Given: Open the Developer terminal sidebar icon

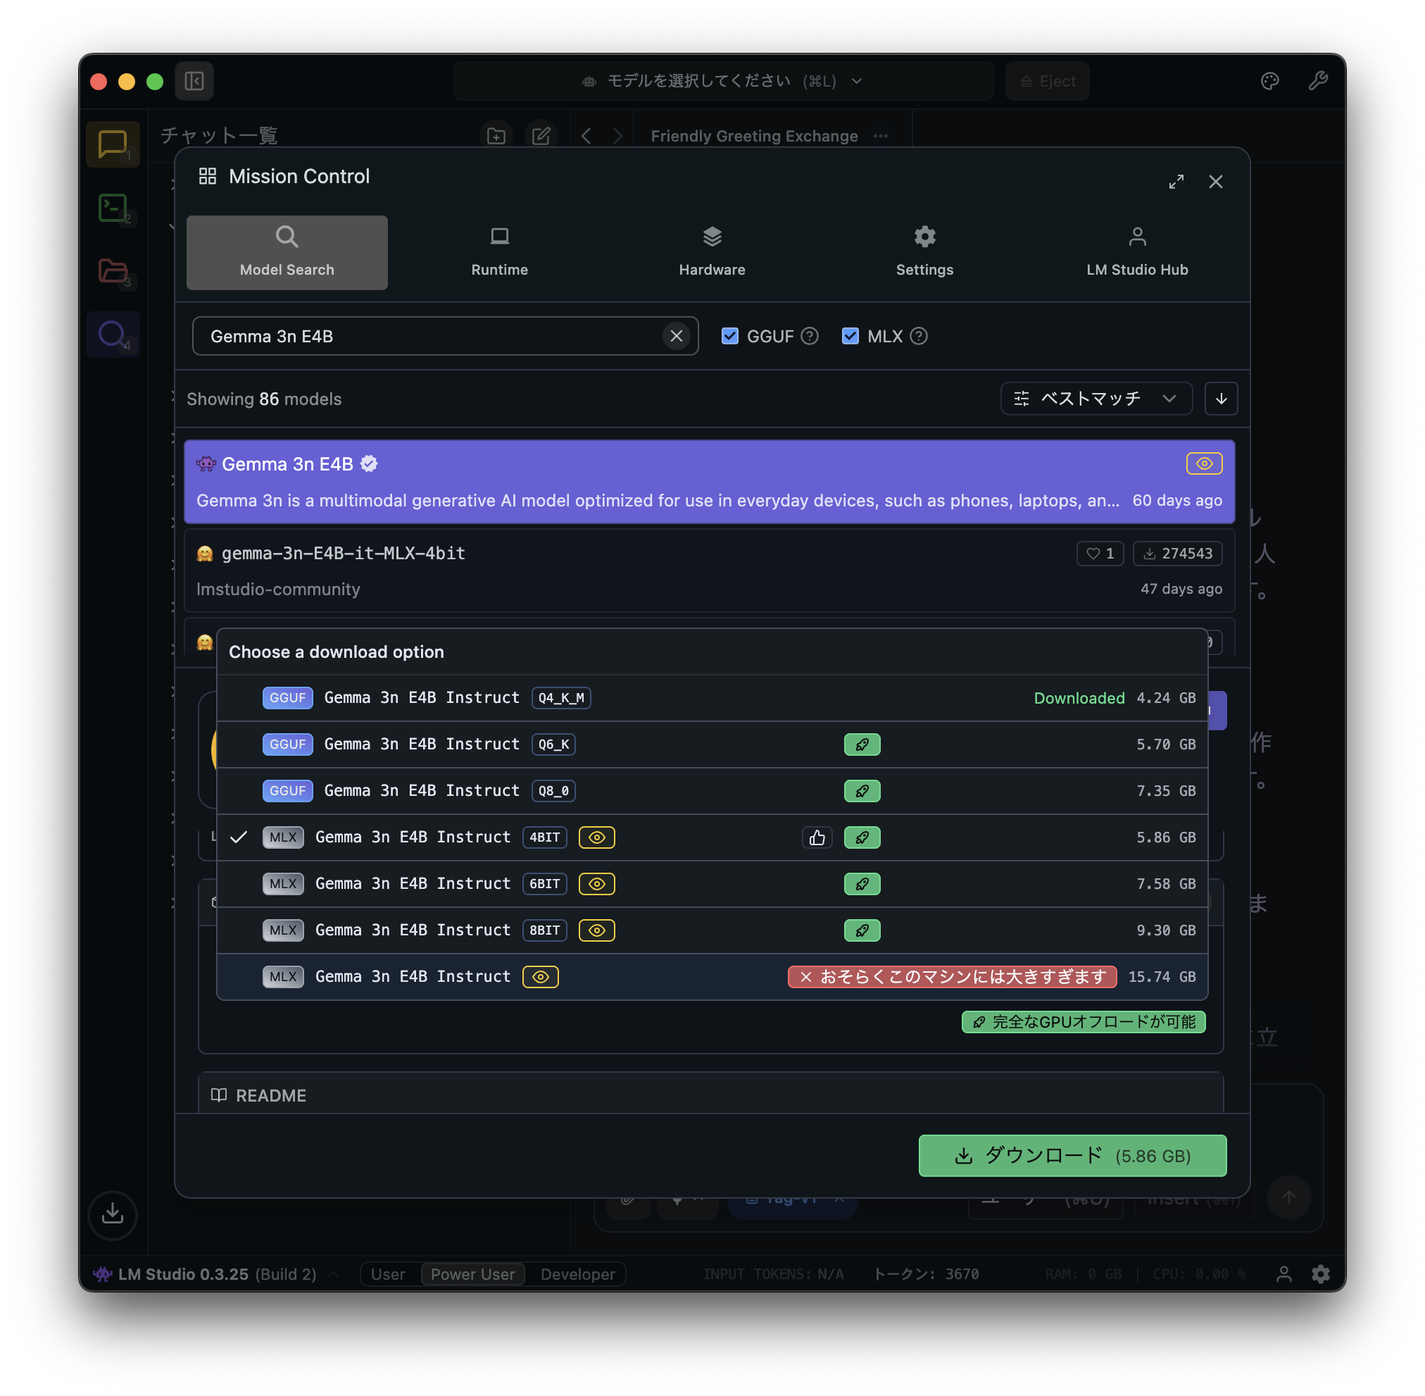Looking at the screenshot, I should click(112, 208).
